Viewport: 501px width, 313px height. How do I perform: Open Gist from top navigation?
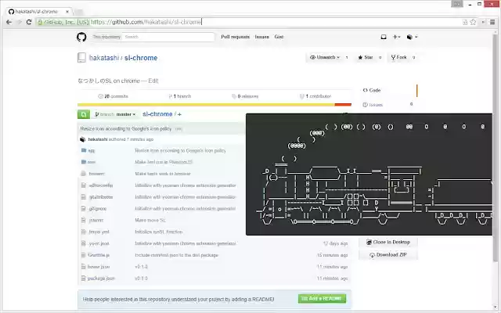(279, 37)
